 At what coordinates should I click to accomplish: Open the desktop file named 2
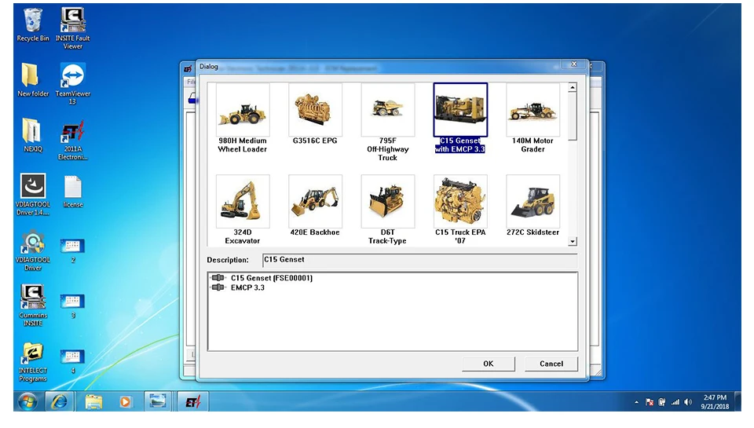[72, 251]
